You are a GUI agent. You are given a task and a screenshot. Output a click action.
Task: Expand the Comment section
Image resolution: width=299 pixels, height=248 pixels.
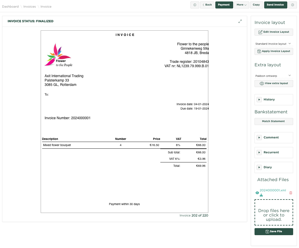tap(259, 137)
